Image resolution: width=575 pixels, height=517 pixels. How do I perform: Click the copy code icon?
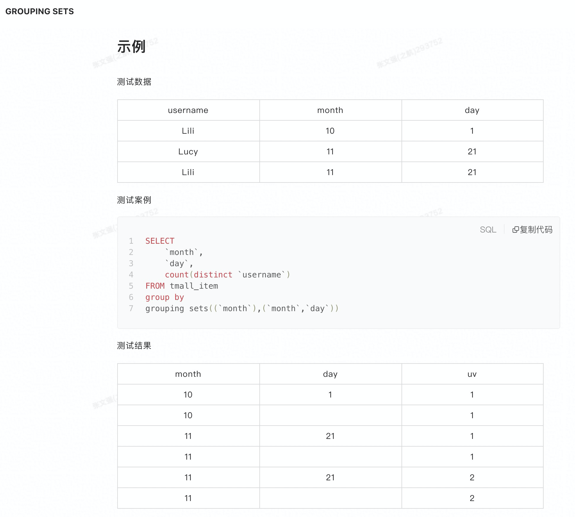(515, 230)
